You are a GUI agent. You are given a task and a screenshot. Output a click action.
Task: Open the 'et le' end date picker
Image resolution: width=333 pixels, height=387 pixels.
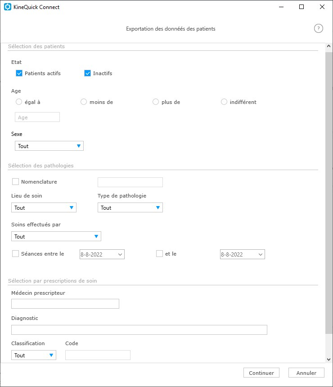tap(243, 254)
